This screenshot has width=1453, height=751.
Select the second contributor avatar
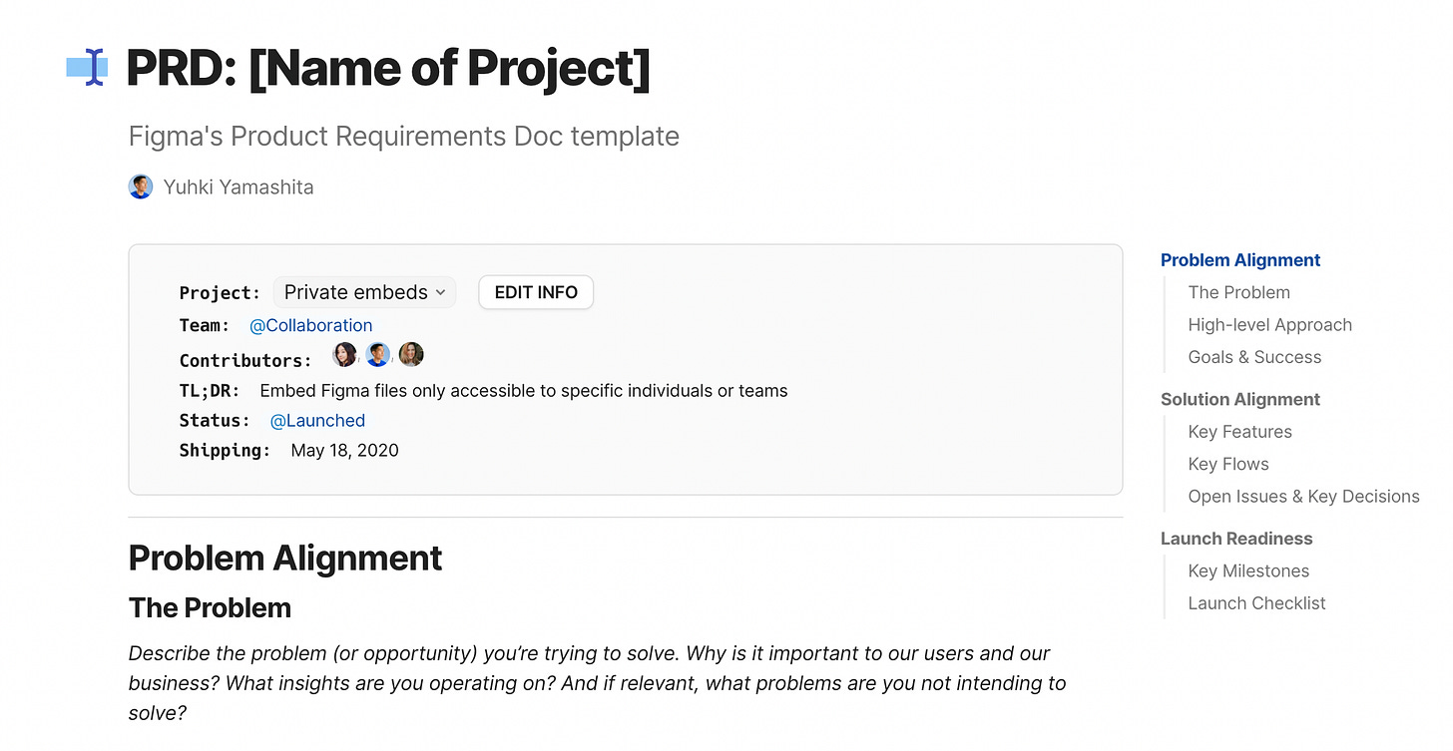click(378, 354)
